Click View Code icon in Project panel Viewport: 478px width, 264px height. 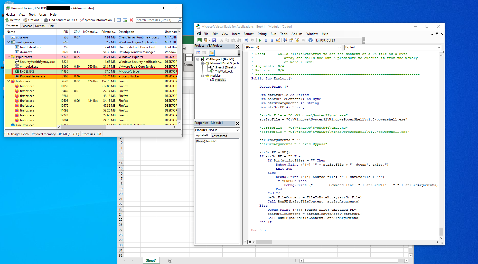198,53
